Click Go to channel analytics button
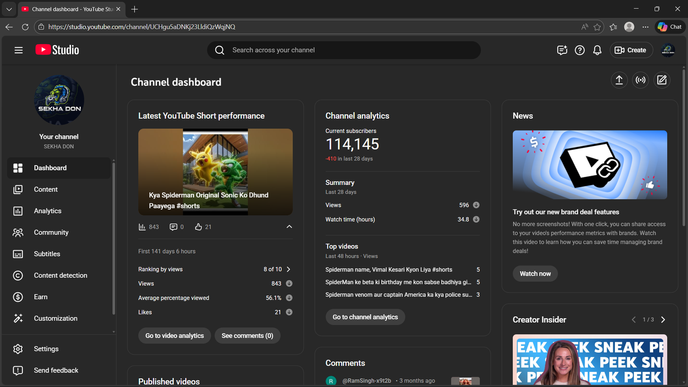The height and width of the screenshot is (387, 688). pyautogui.click(x=365, y=317)
